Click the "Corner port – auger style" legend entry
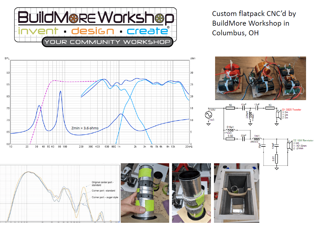 click(x=105, y=197)
